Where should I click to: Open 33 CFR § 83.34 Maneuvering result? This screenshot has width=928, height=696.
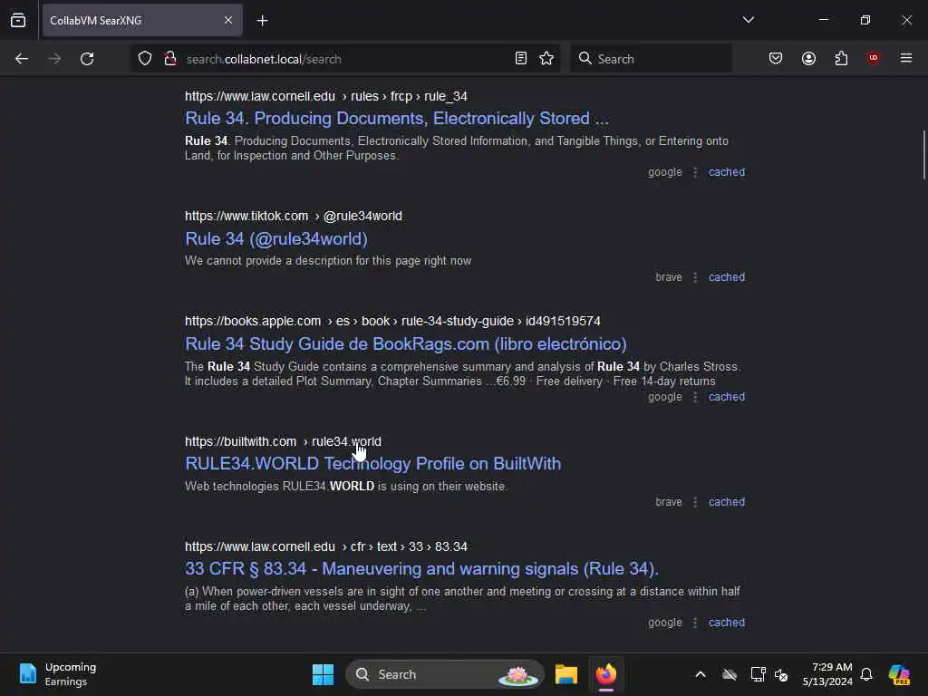click(421, 569)
